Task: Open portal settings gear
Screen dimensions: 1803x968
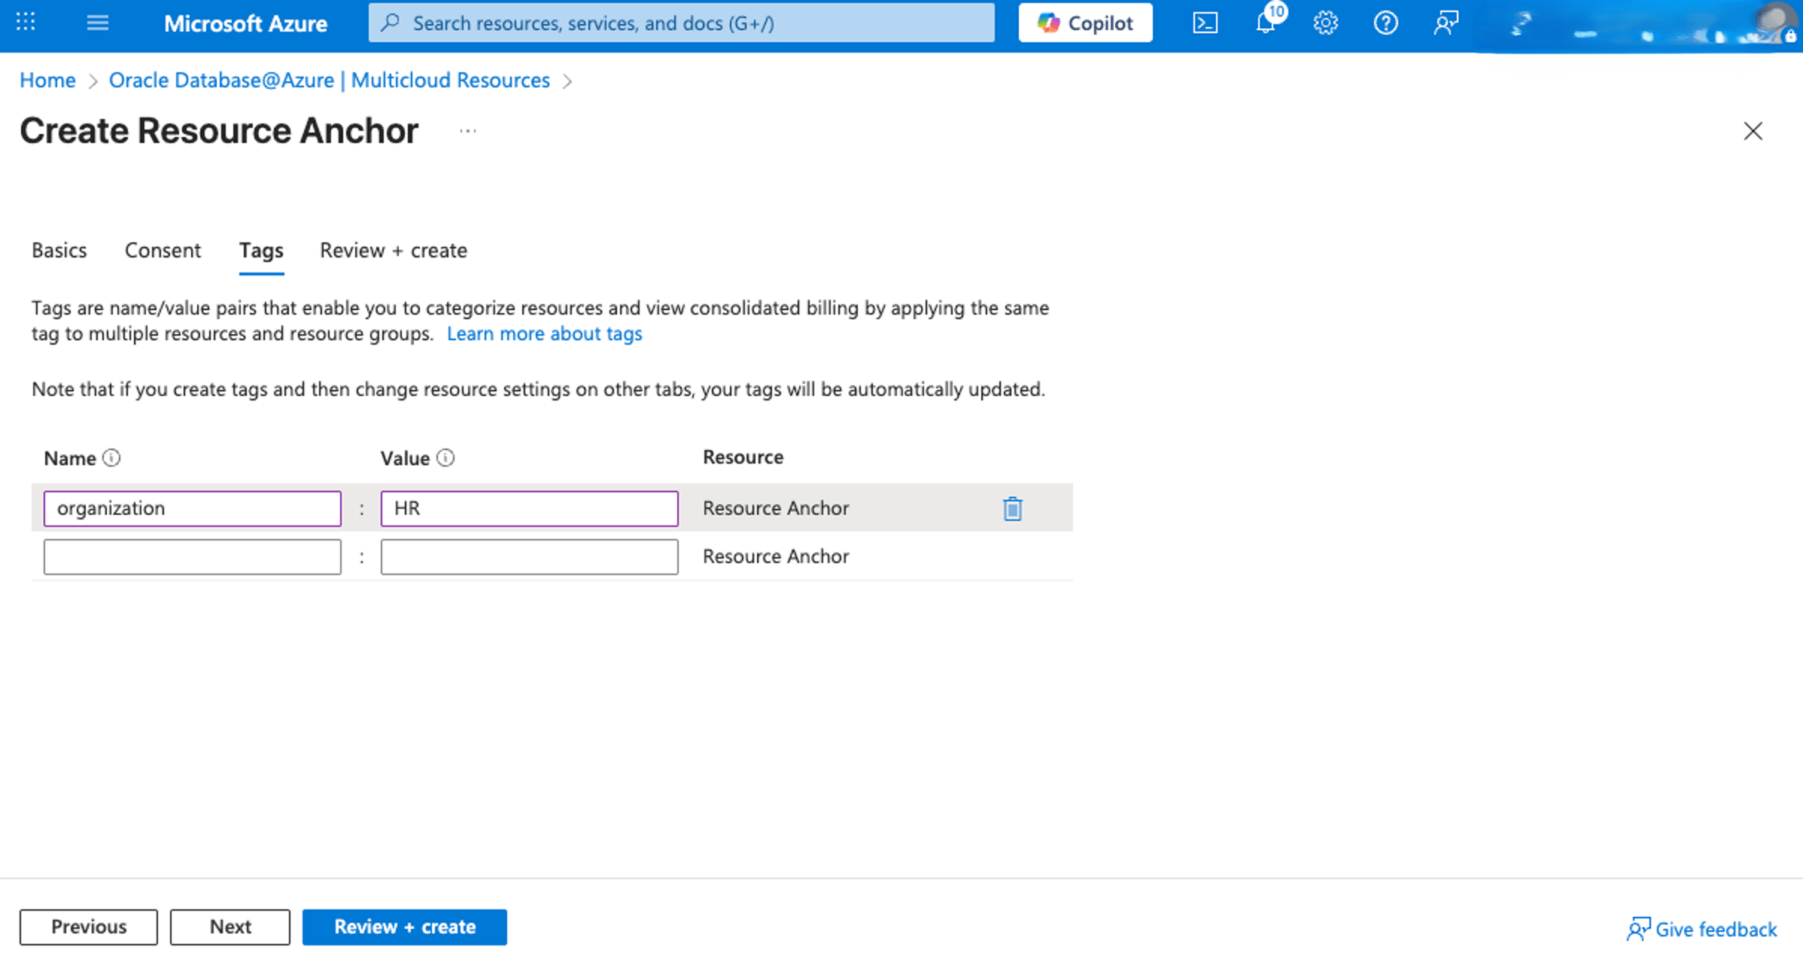Action: tap(1324, 23)
